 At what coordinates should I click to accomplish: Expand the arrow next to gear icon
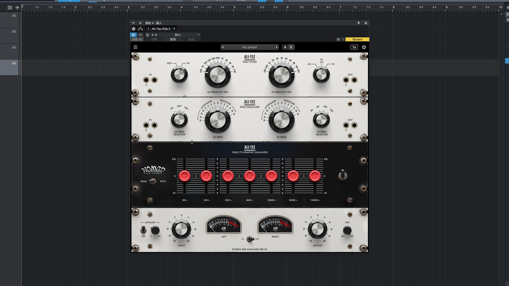pos(343,39)
